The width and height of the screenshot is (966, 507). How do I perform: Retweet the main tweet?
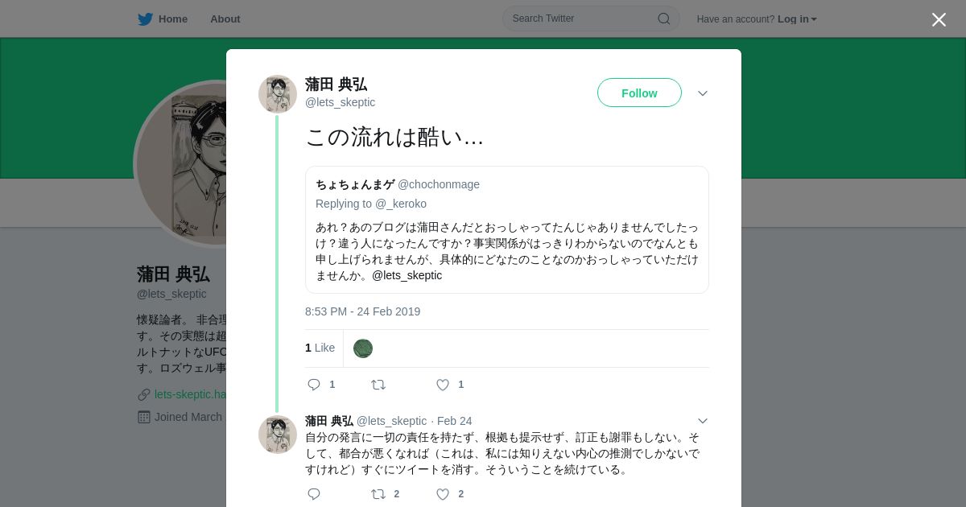[x=378, y=385]
